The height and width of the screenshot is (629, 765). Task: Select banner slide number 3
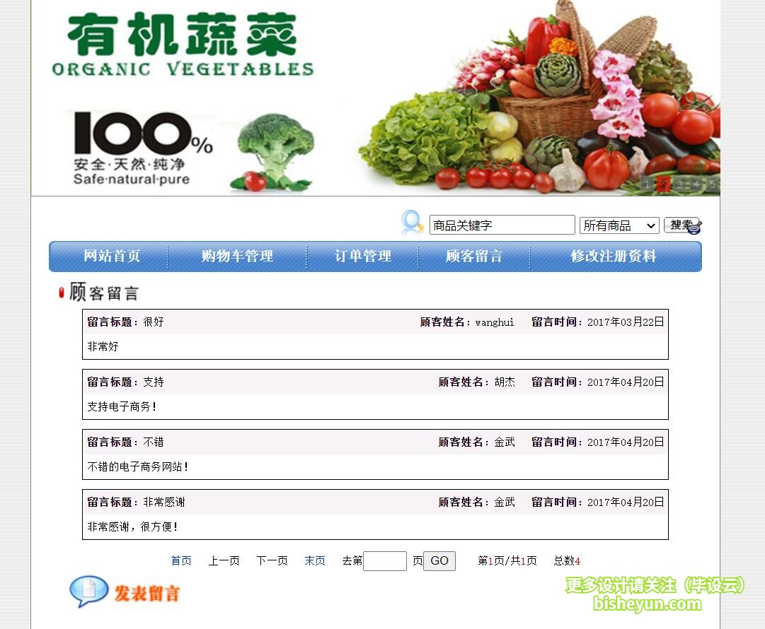click(x=680, y=184)
